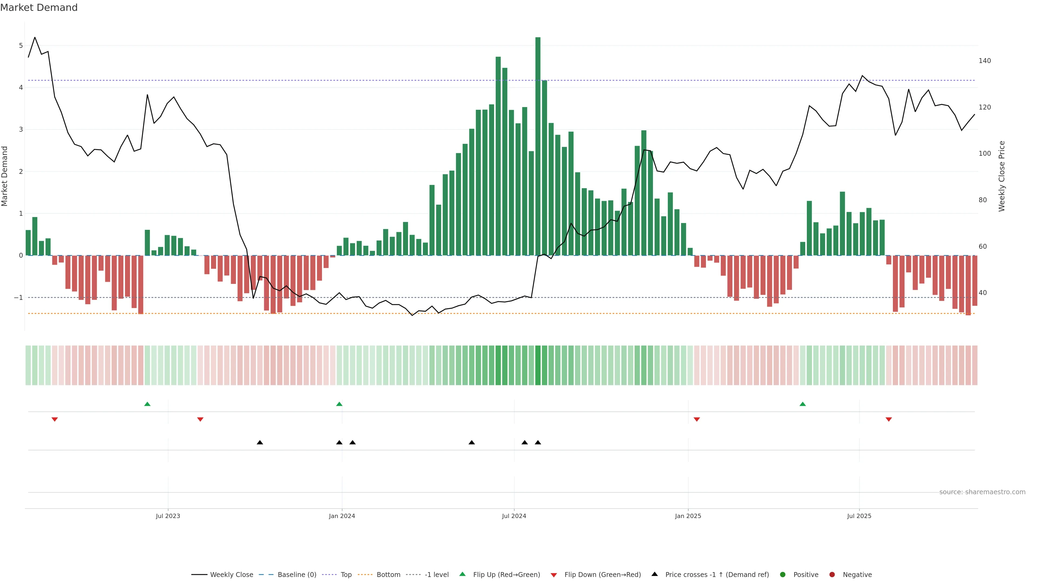Screen dimensions: 1039x584
Task: Click the black triangle Price crosses legend icon
Action: pos(654,574)
